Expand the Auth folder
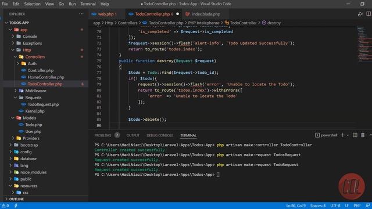Viewport: 372px width, 209px height. (x=18, y=63)
